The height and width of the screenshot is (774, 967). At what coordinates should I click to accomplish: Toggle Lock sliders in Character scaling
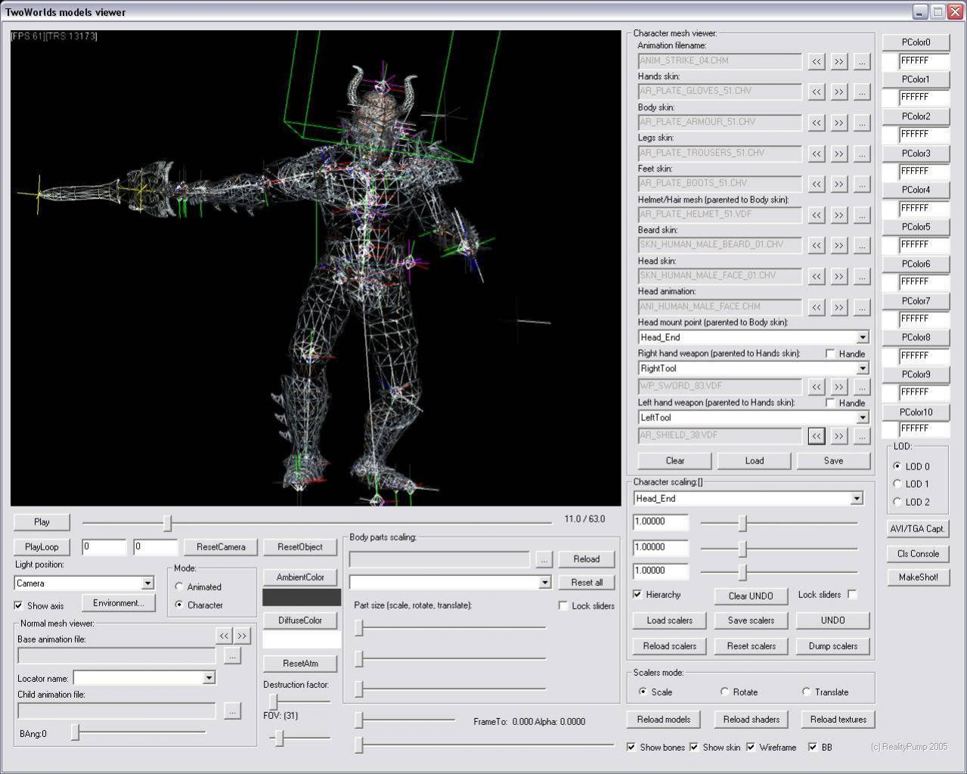click(852, 594)
